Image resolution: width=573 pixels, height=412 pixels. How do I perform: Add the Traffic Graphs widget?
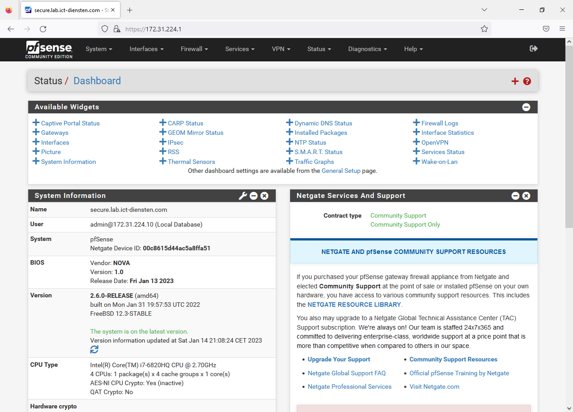pyautogui.click(x=310, y=162)
